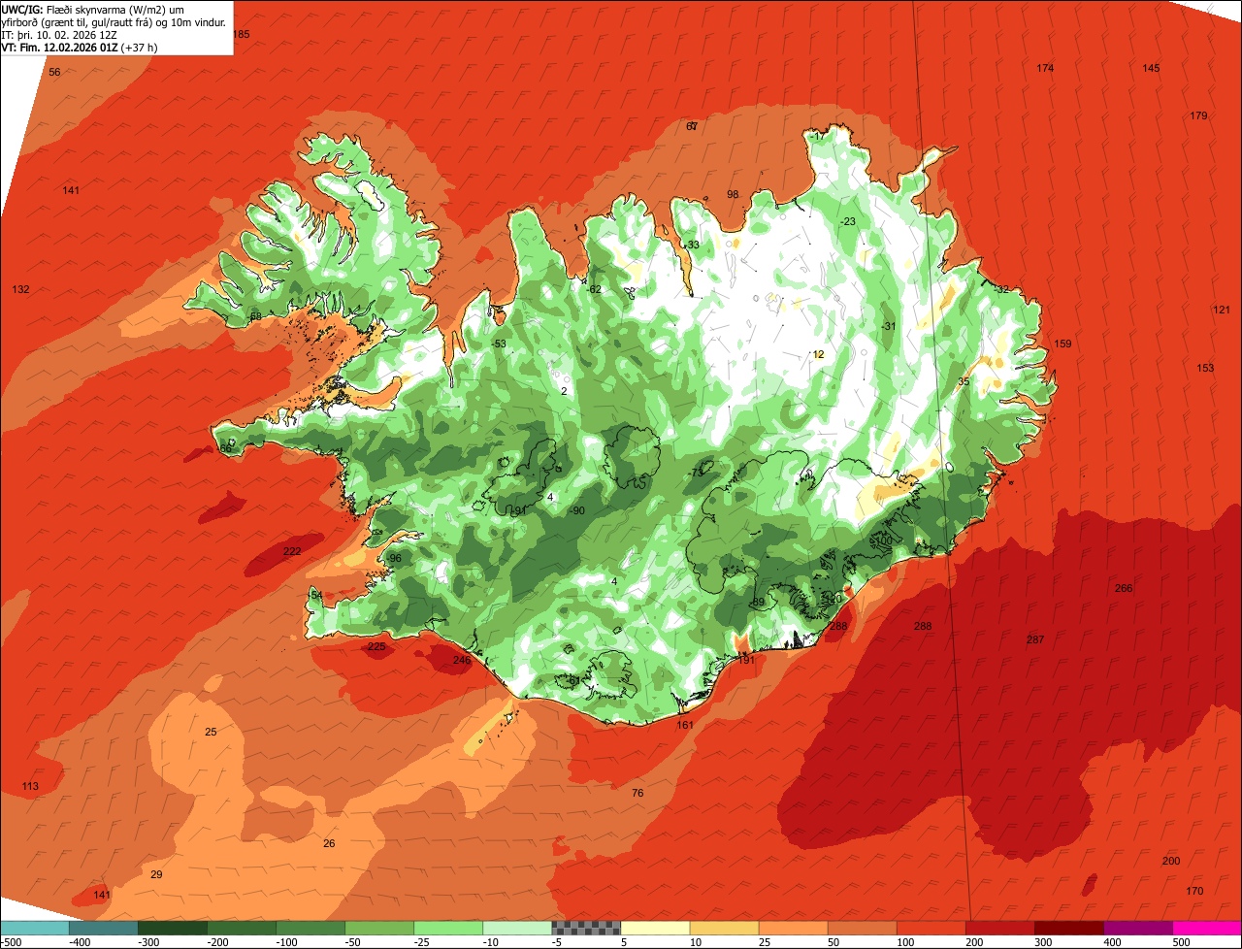Click the value -90 in the interior
Viewport: 1242px width, 949px height.
coord(577,511)
